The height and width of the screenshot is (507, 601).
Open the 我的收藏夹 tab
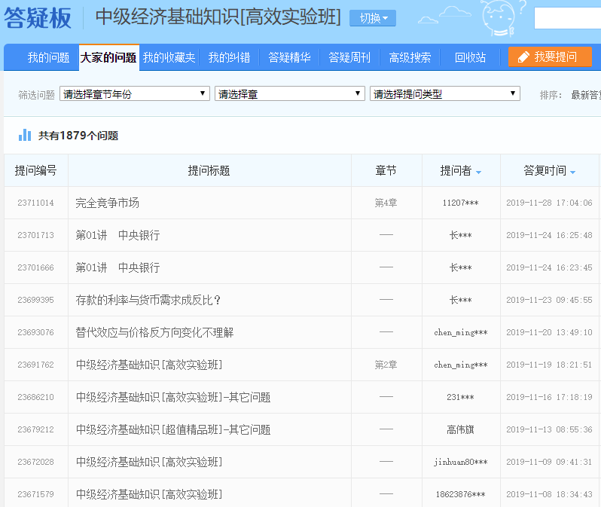169,57
